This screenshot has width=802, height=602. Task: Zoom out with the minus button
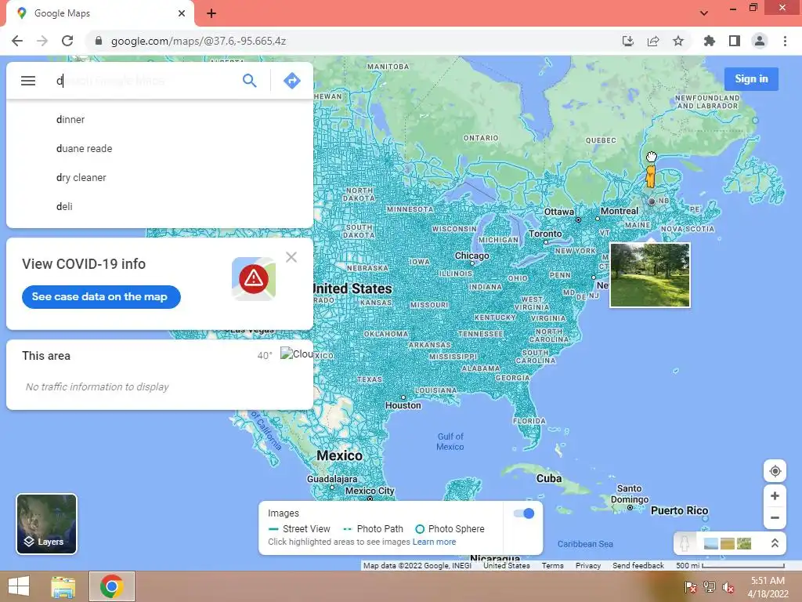[775, 517]
